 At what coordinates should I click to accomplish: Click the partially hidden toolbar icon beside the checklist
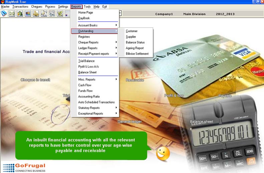coord(67,13)
